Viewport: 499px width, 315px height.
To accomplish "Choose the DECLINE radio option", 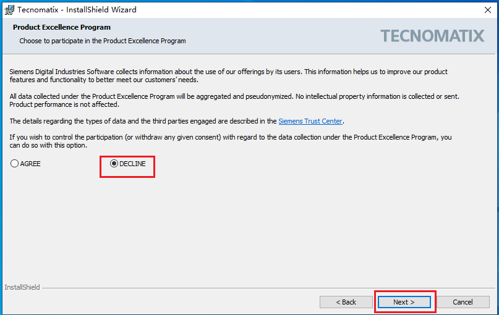I will click(x=114, y=164).
